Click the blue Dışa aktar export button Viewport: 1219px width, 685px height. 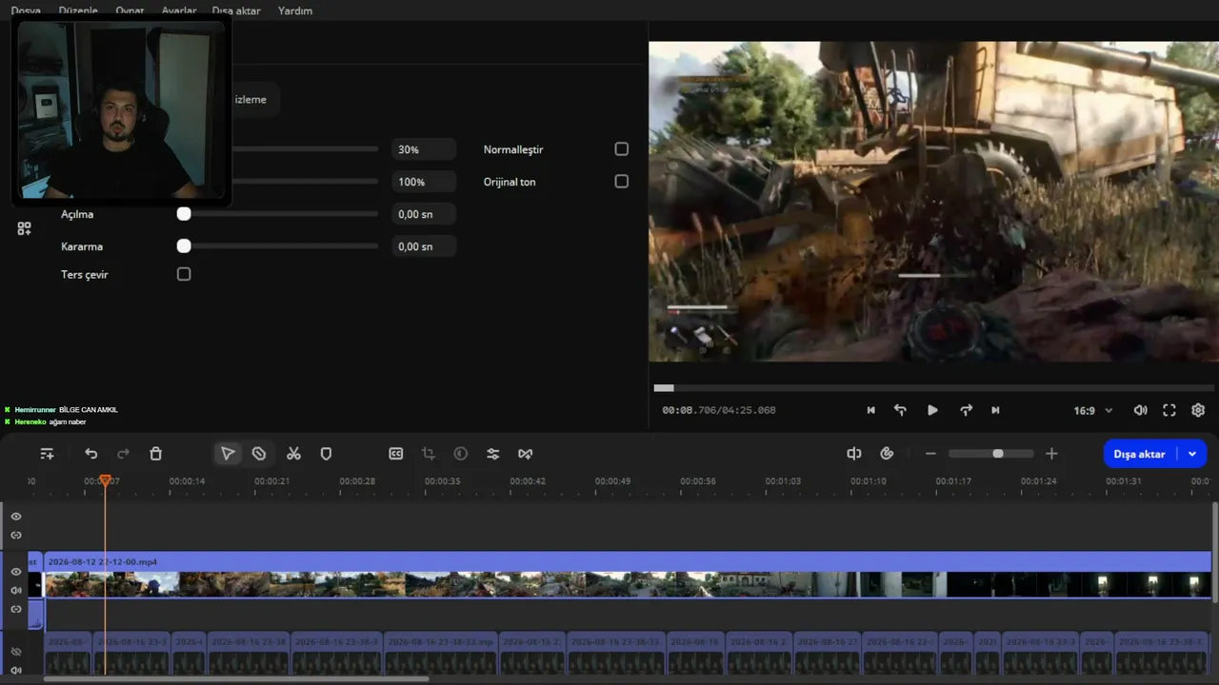click(x=1140, y=454)
